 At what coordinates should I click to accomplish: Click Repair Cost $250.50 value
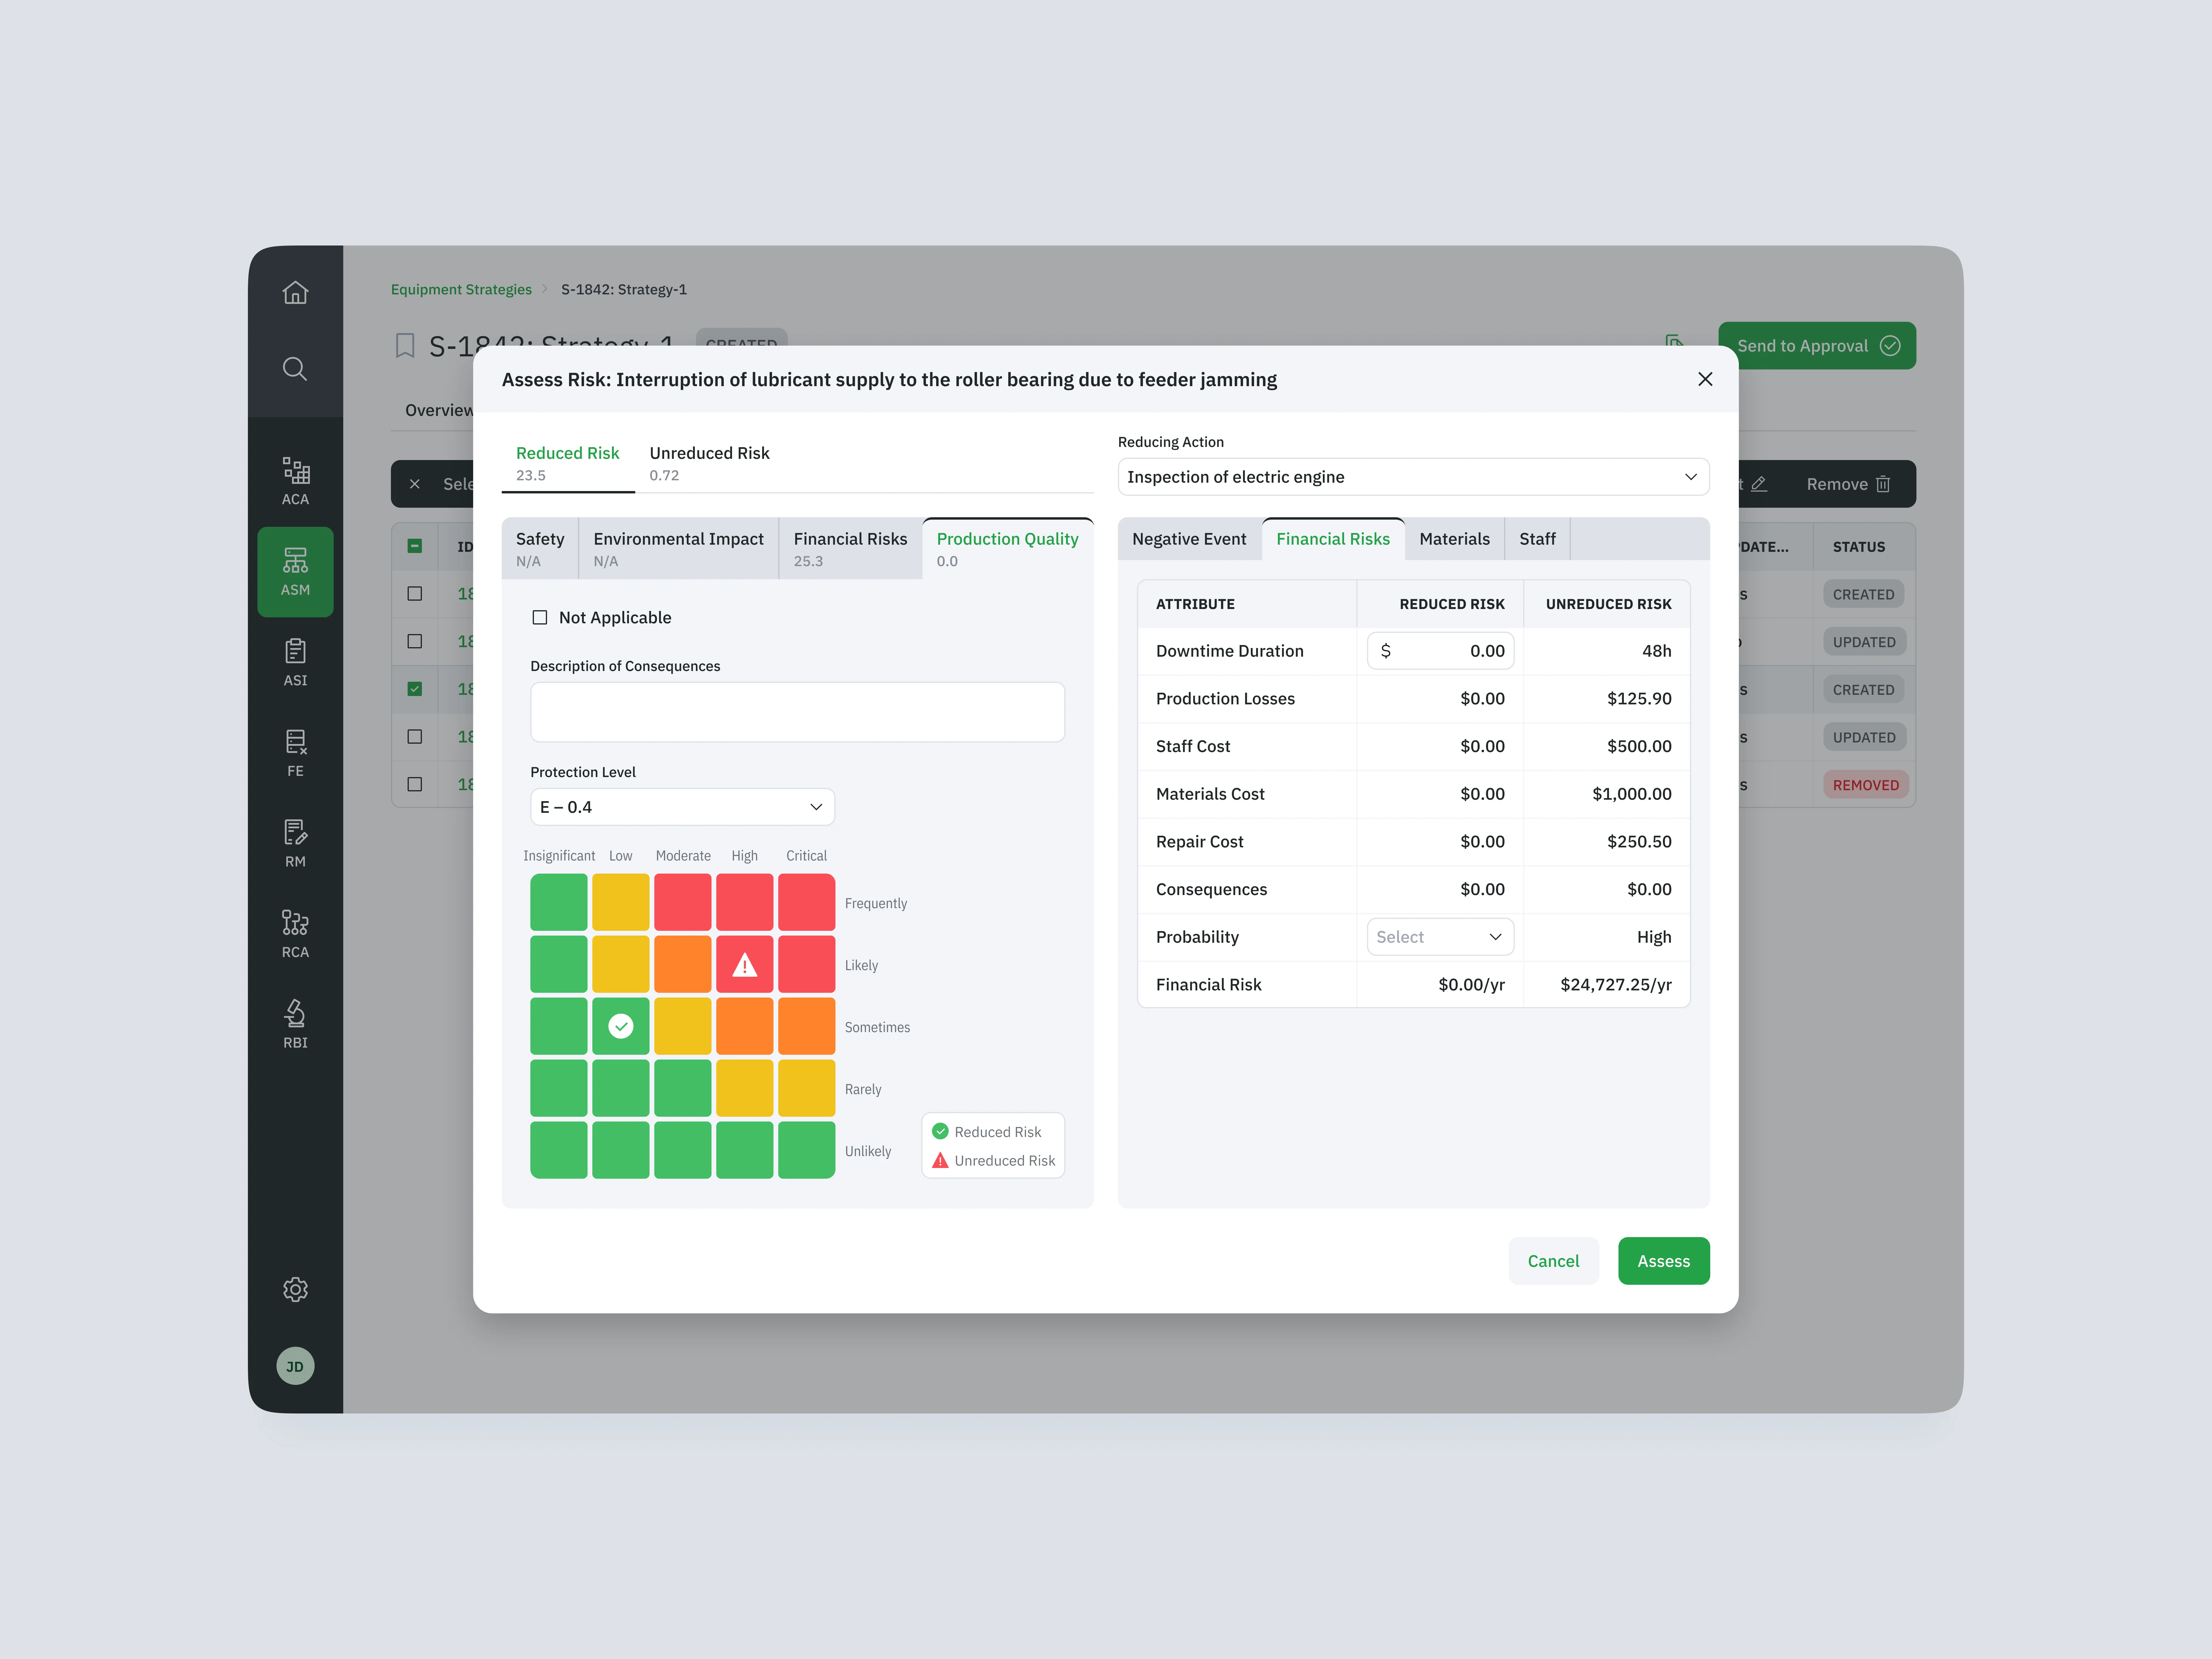tap(1639, 842)
